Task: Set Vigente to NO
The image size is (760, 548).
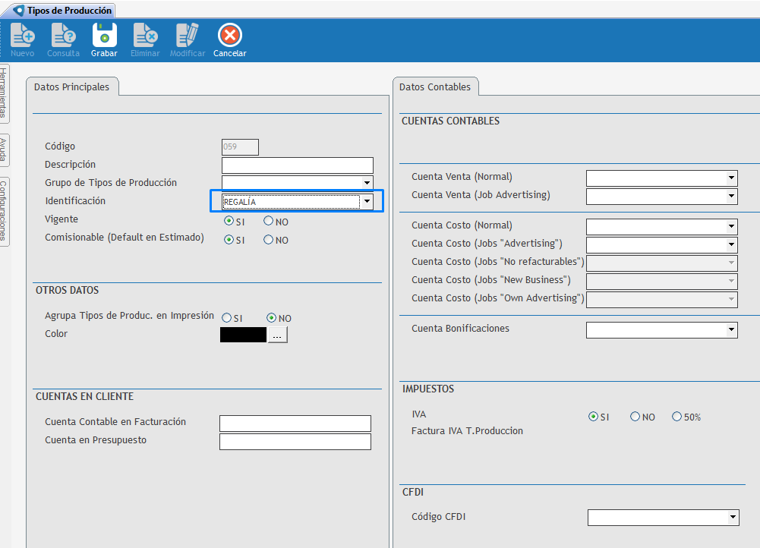Action: coord(269,222)
